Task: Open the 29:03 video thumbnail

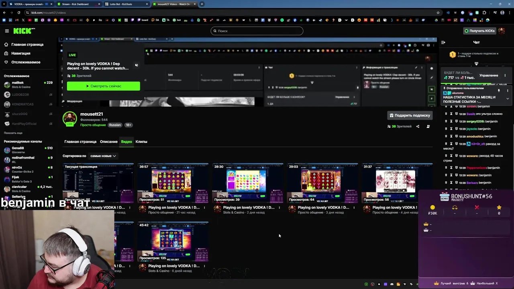Action: [x=322, y=183]
